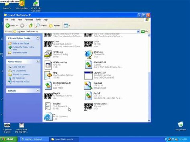Screen dimensions: 190x142
Task: Click the file list scrollbar up arrow
Action: click(149, 35)
